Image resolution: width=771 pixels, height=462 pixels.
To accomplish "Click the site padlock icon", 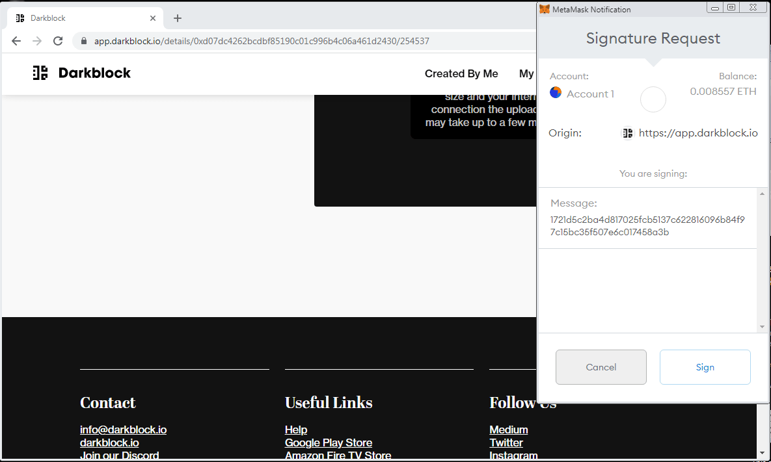I will click(x=83, y=41).
